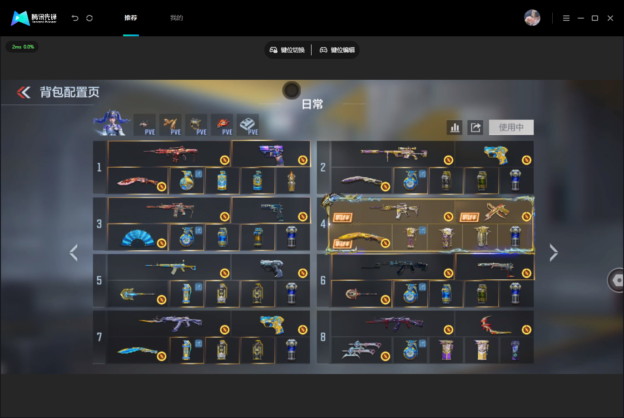Viewport: 624px width, 418px height.
Task: Open the statistics bar chart icon
Action: (455, 127)
